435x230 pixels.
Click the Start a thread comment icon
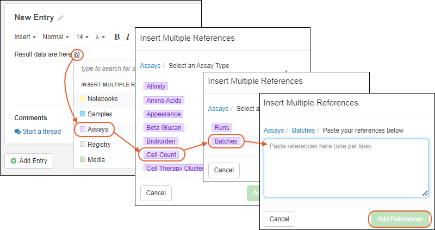[17, 131]
